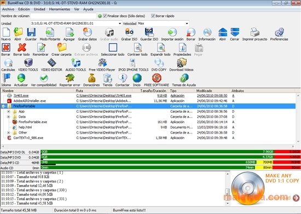Click the Audio CD capacity bar
301x214 pixels.
tap(171, 167)
